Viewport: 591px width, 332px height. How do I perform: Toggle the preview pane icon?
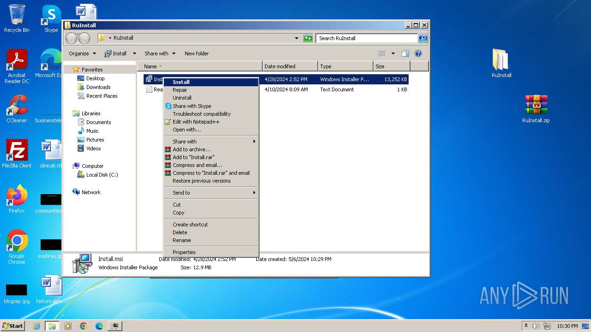point(405,53)
